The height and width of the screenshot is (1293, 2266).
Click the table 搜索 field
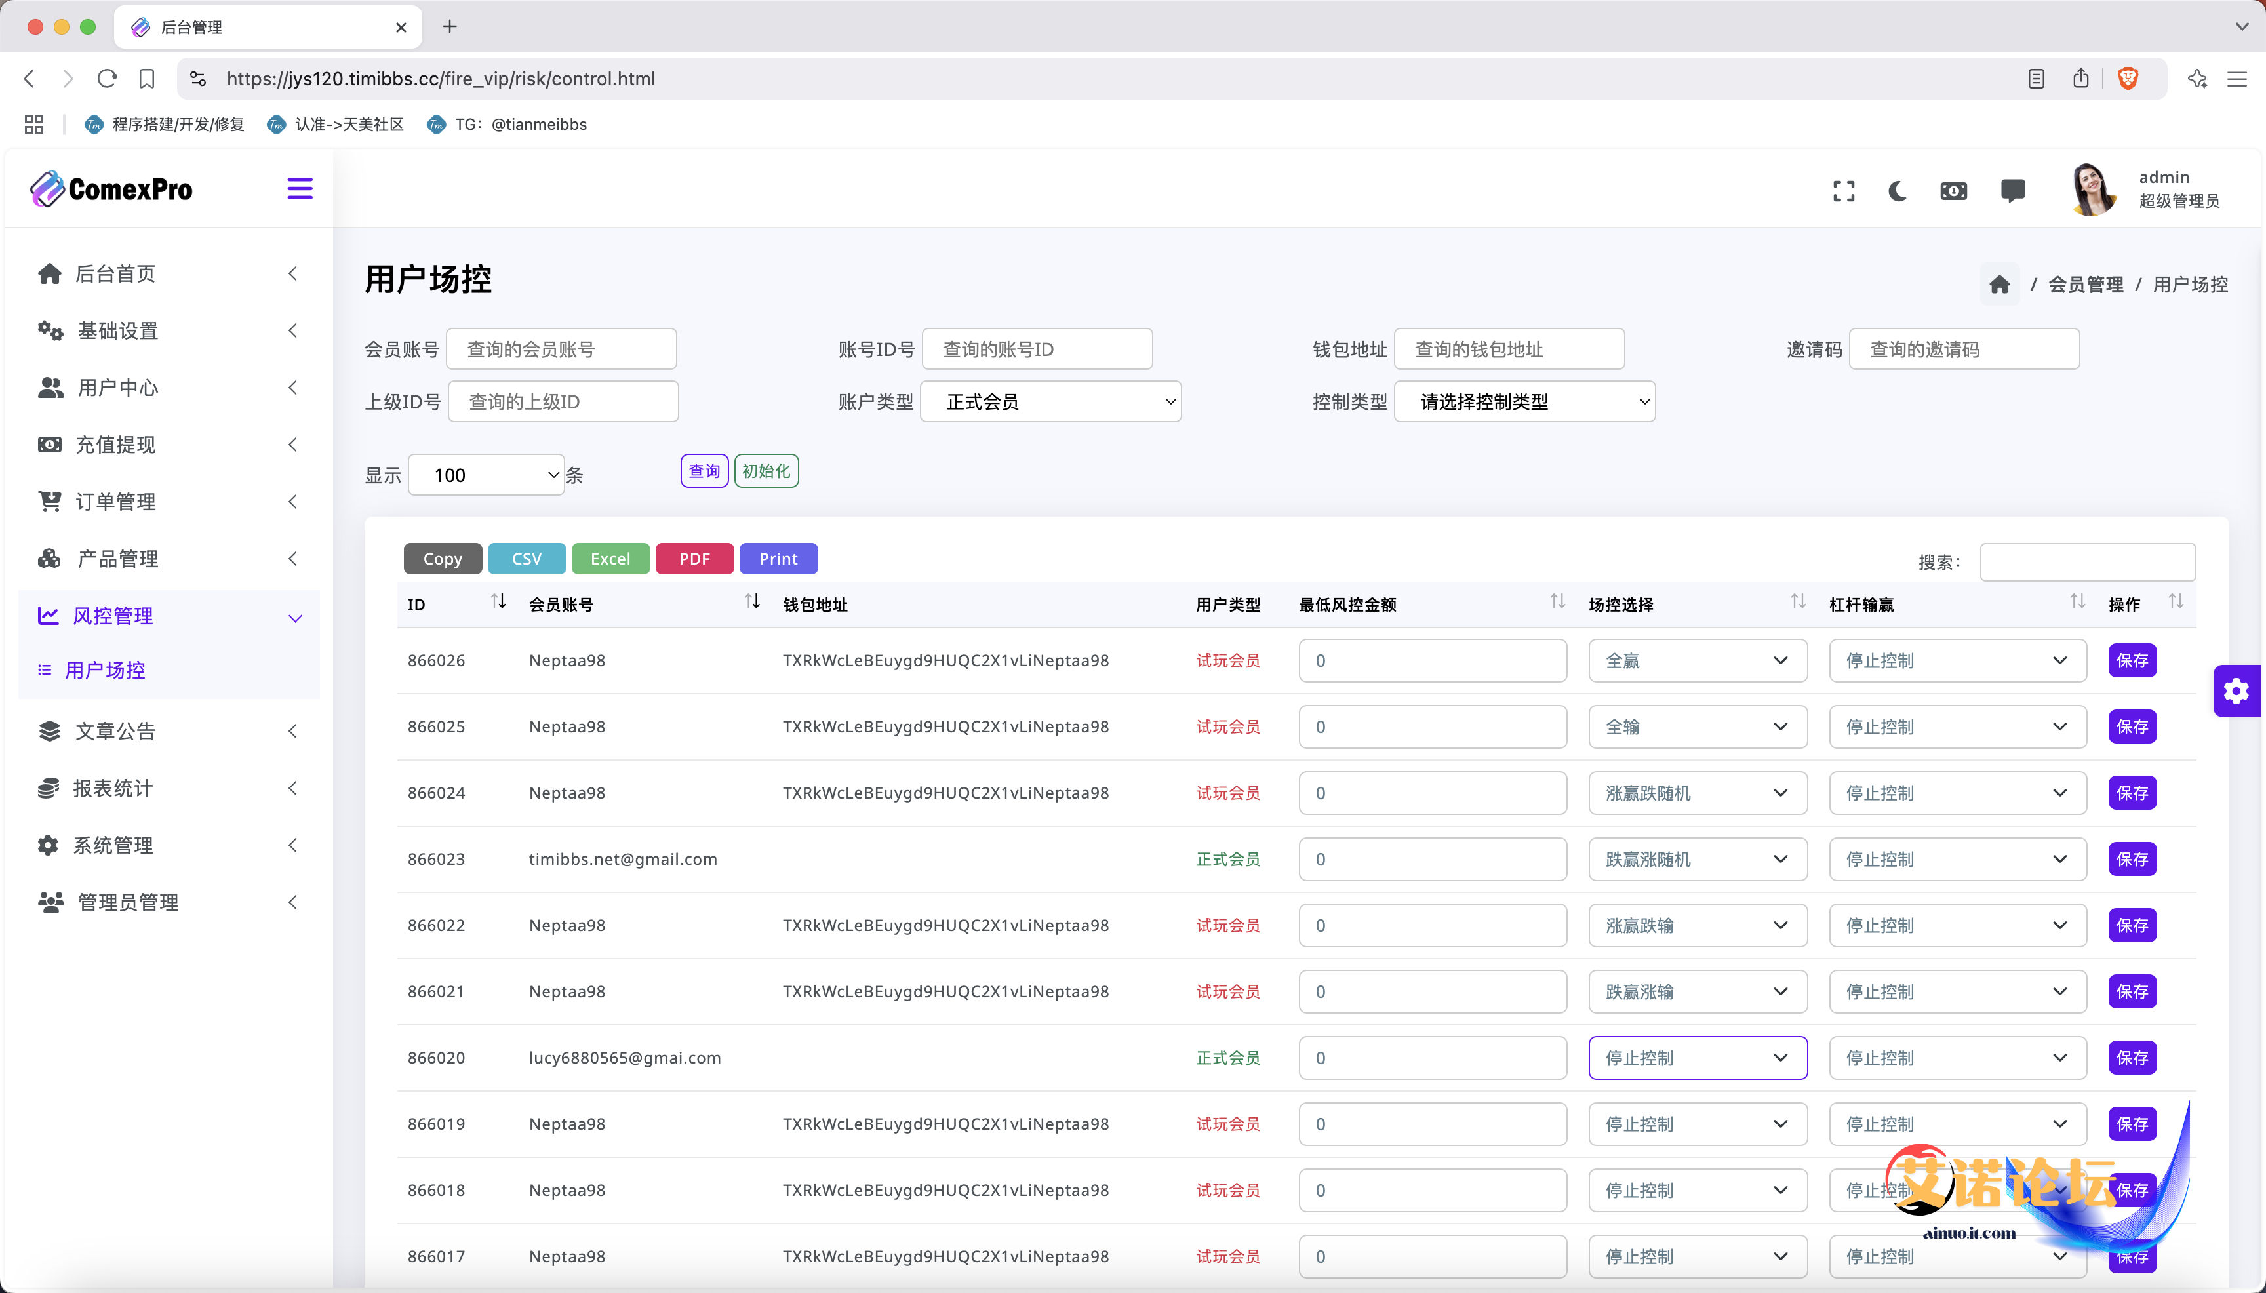coord(2088,562)
